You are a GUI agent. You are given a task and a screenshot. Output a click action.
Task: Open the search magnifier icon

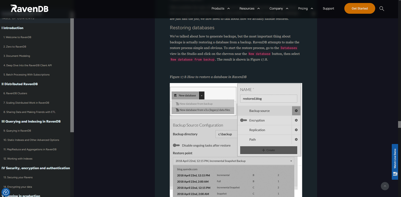pos(382,8)
